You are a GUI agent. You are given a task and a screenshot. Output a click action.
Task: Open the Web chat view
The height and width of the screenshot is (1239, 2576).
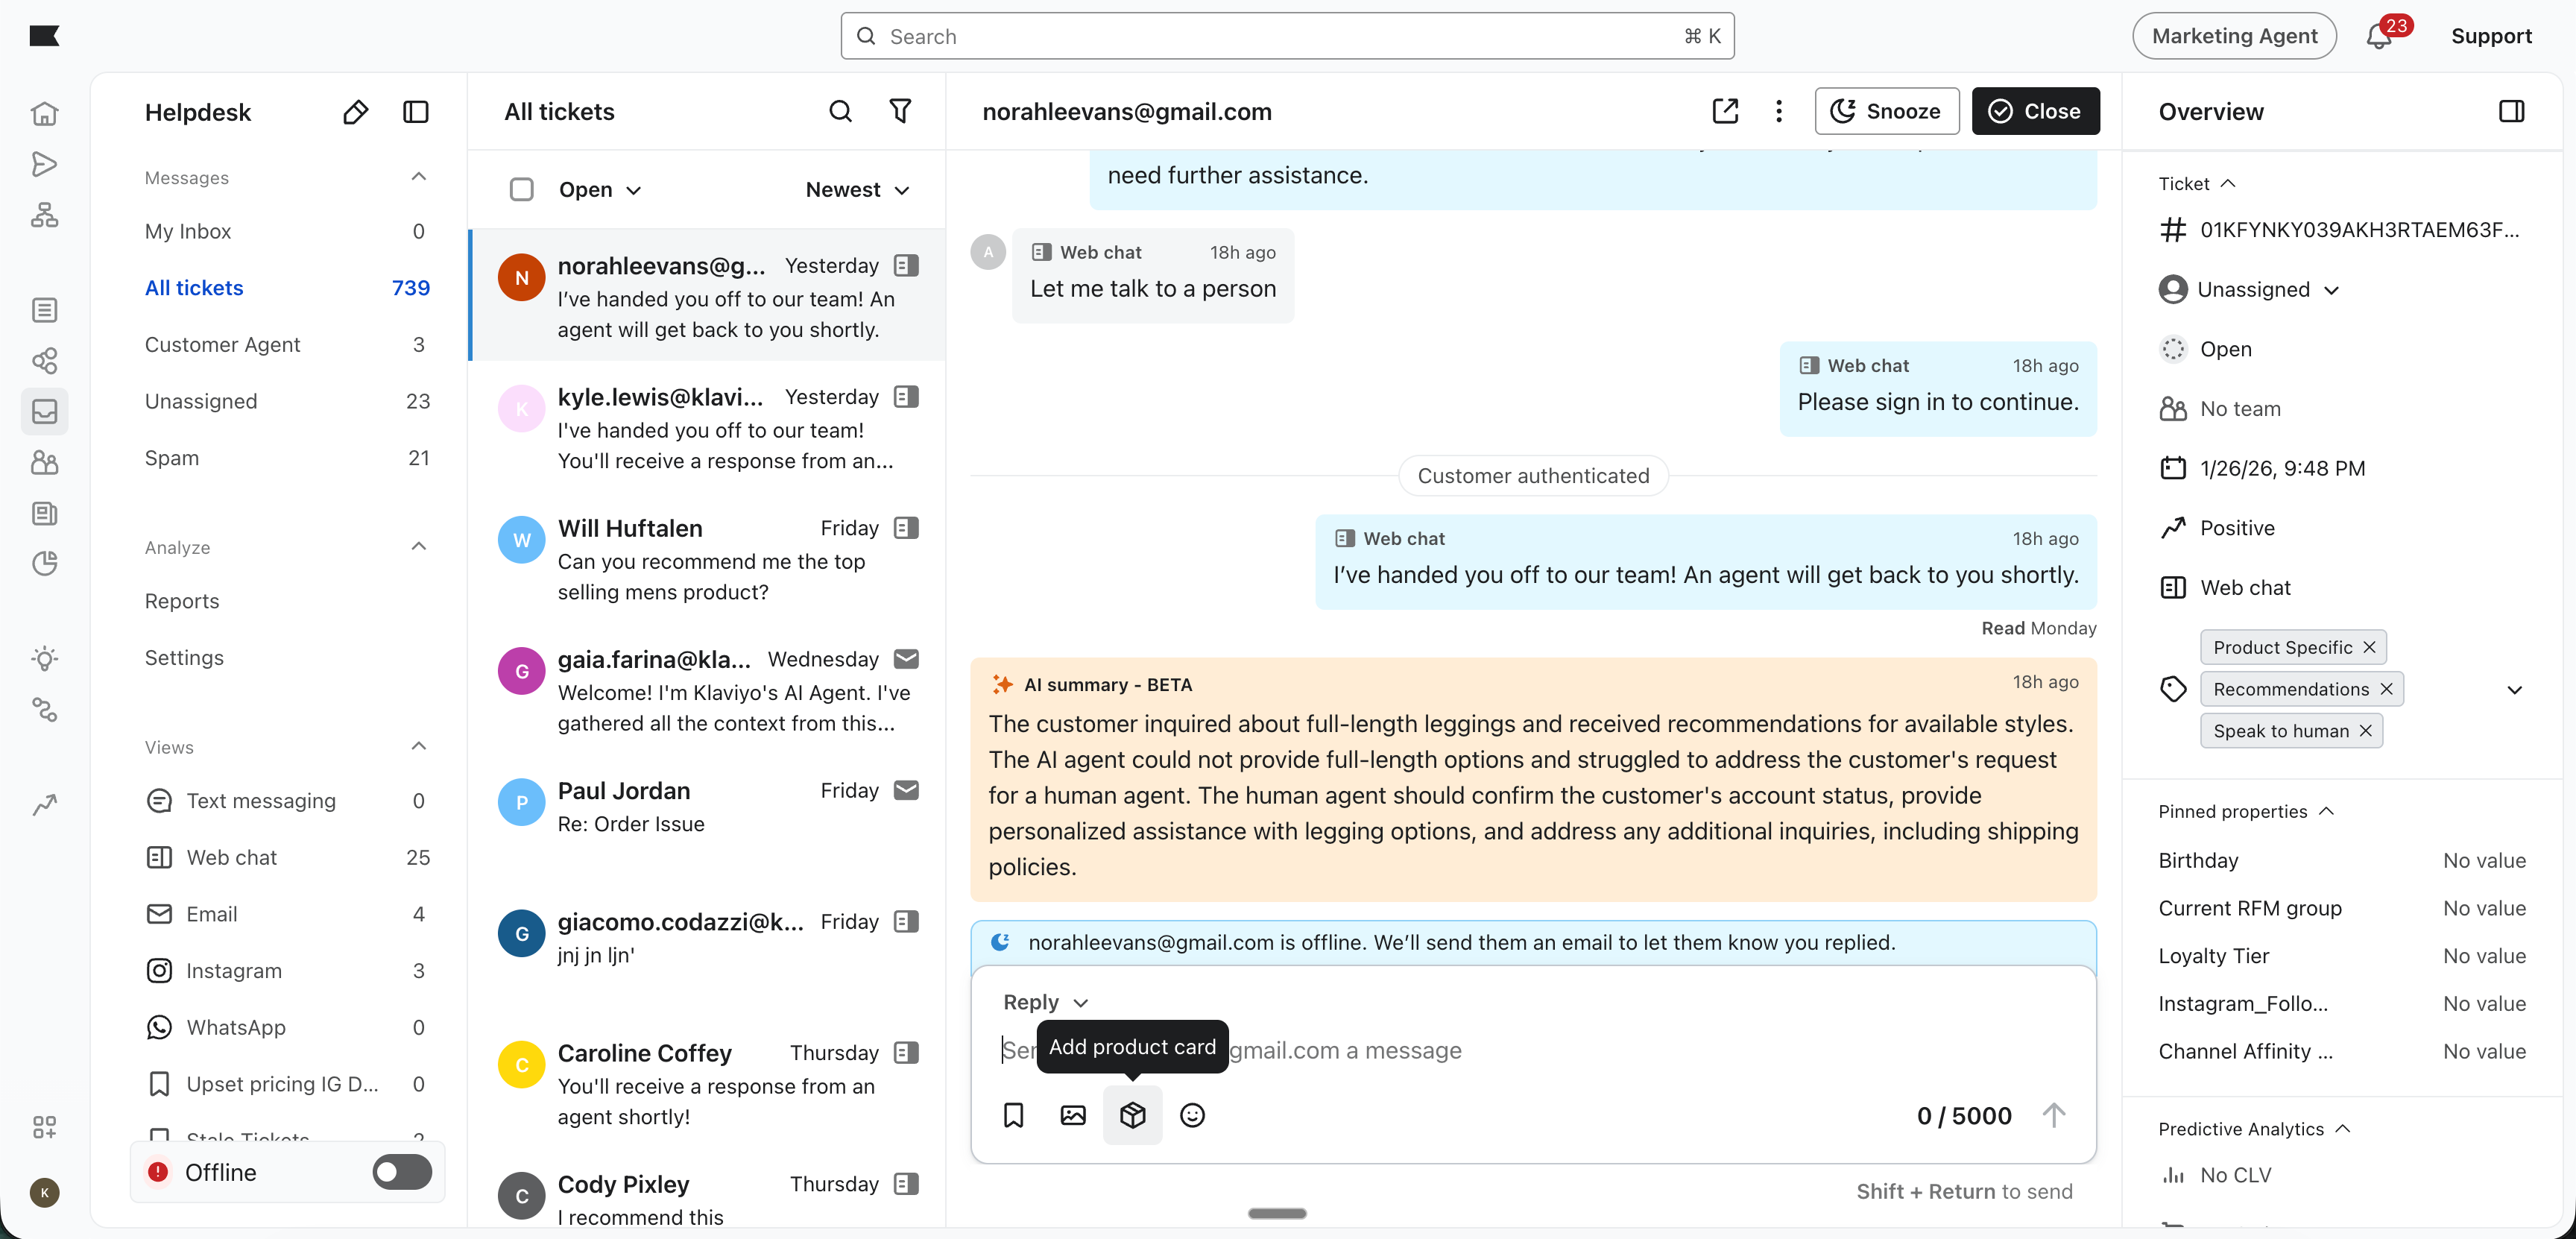[231, 857]
